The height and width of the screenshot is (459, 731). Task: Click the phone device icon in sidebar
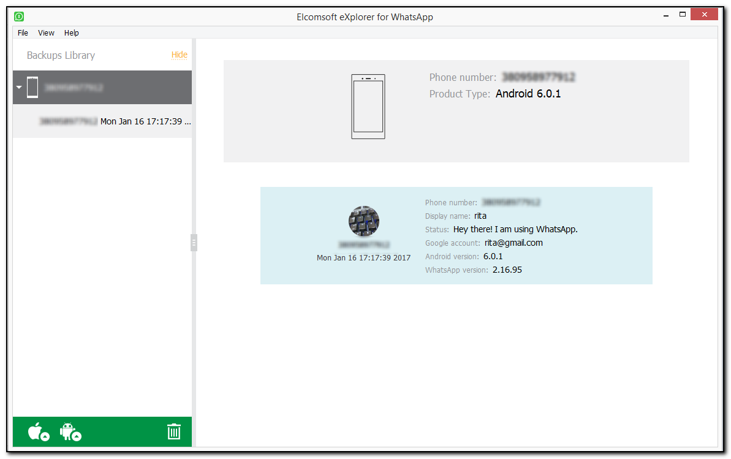(32, 87)
